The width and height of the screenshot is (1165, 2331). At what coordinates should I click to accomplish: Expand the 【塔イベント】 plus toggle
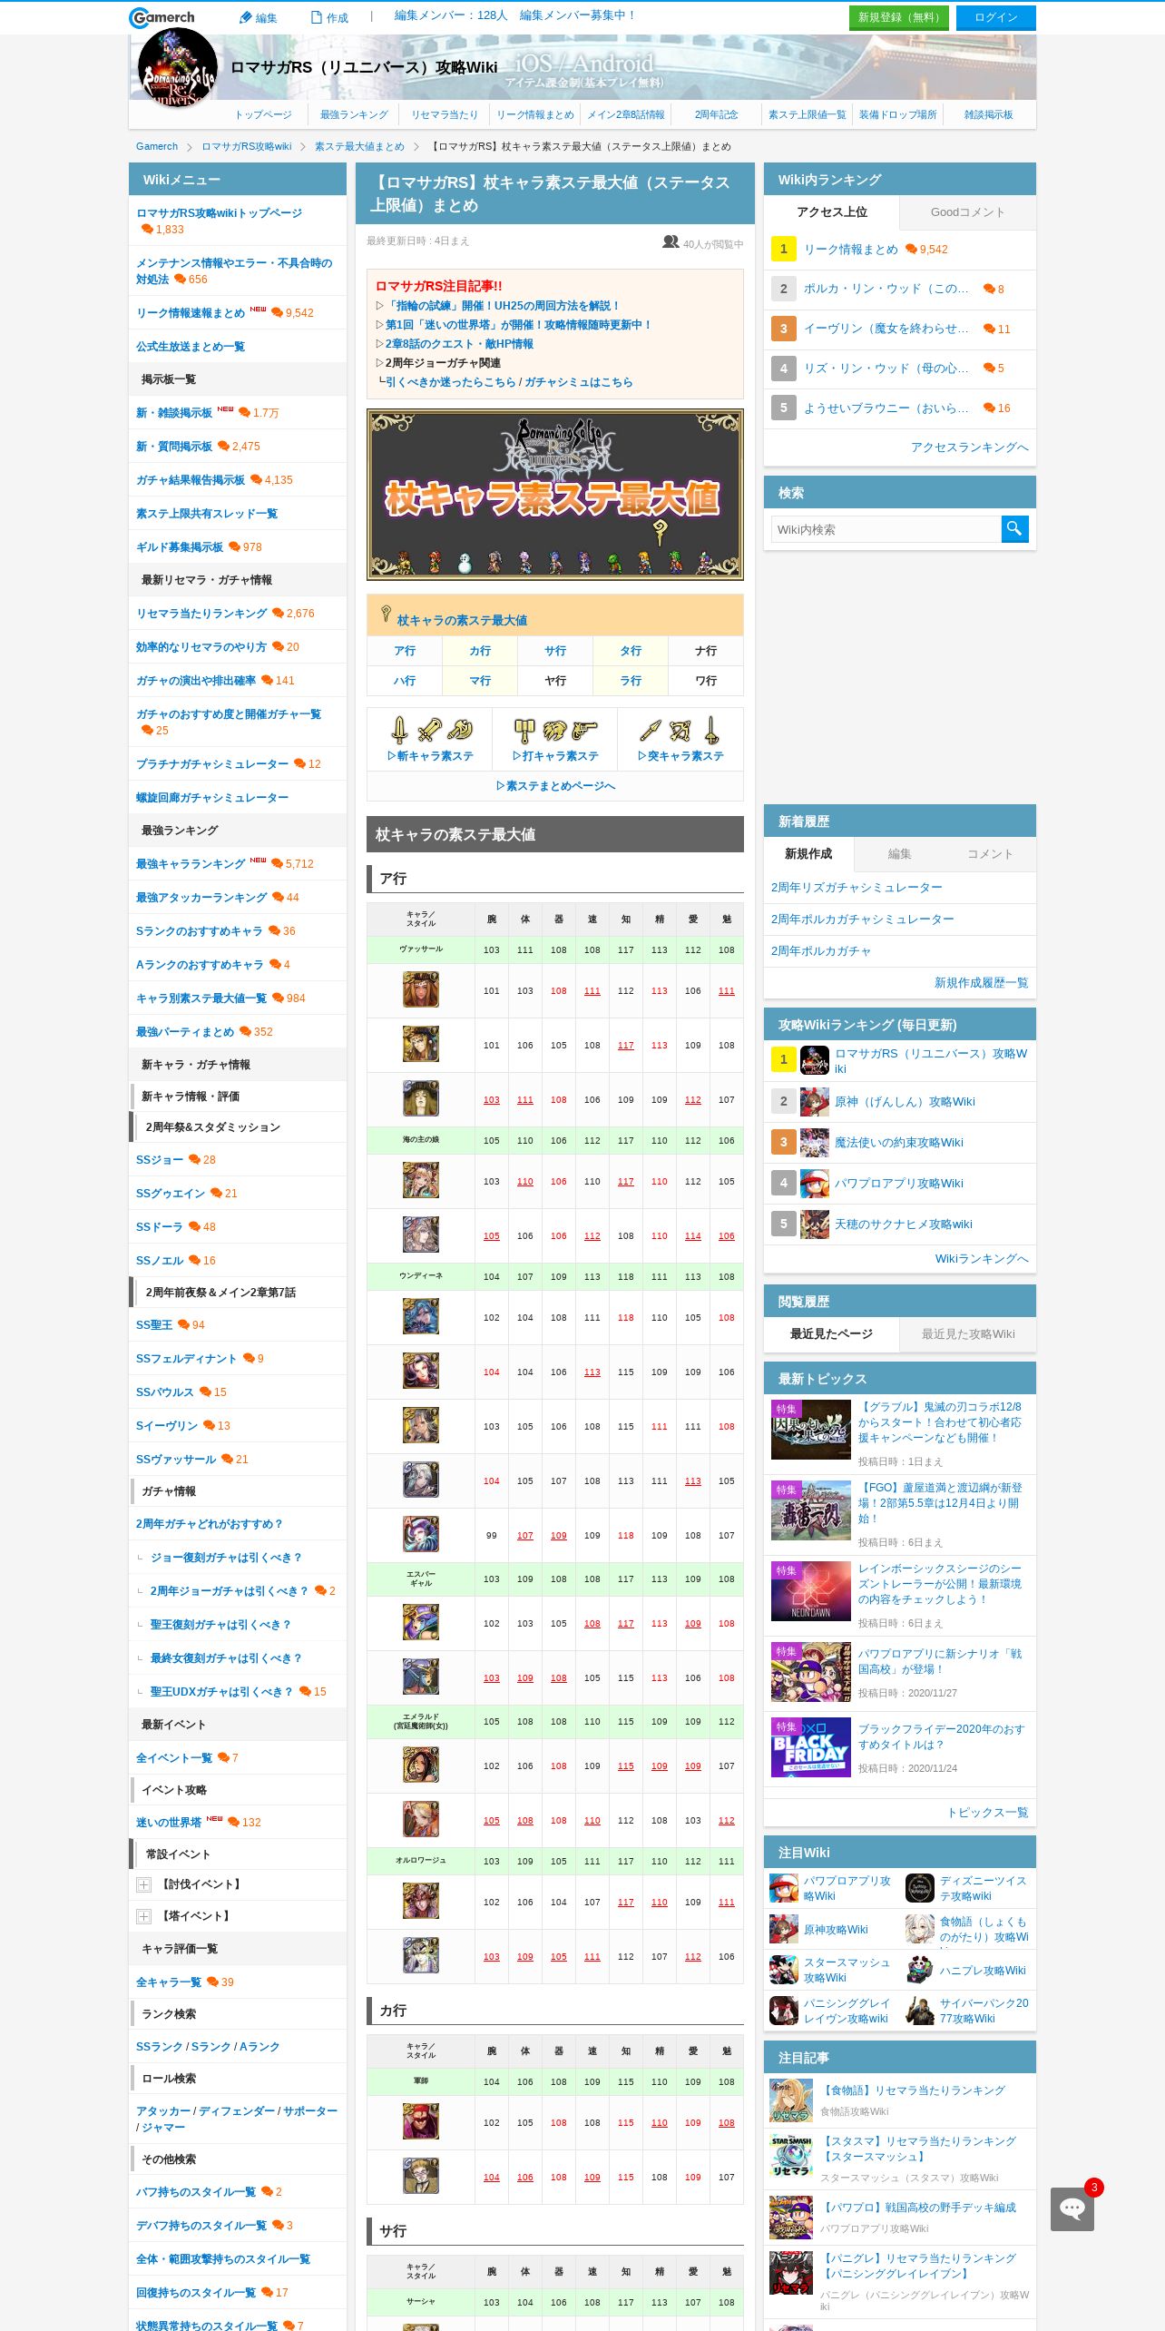(x=143, y=1916)
